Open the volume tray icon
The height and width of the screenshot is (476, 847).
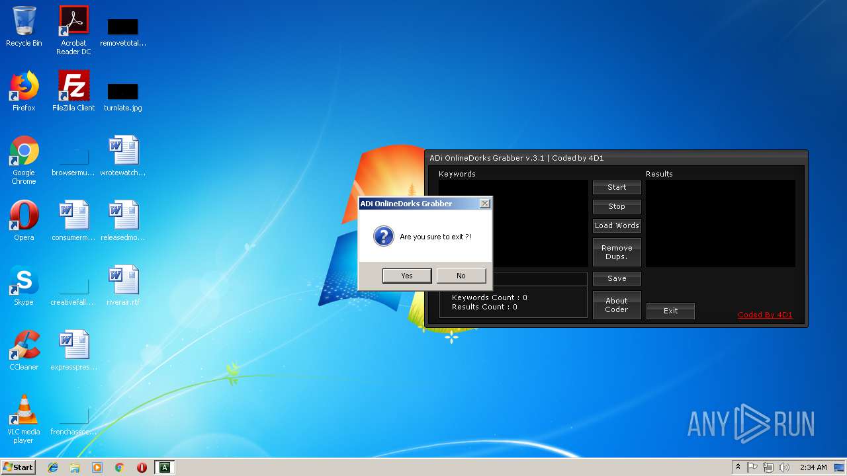click(784, 467)
